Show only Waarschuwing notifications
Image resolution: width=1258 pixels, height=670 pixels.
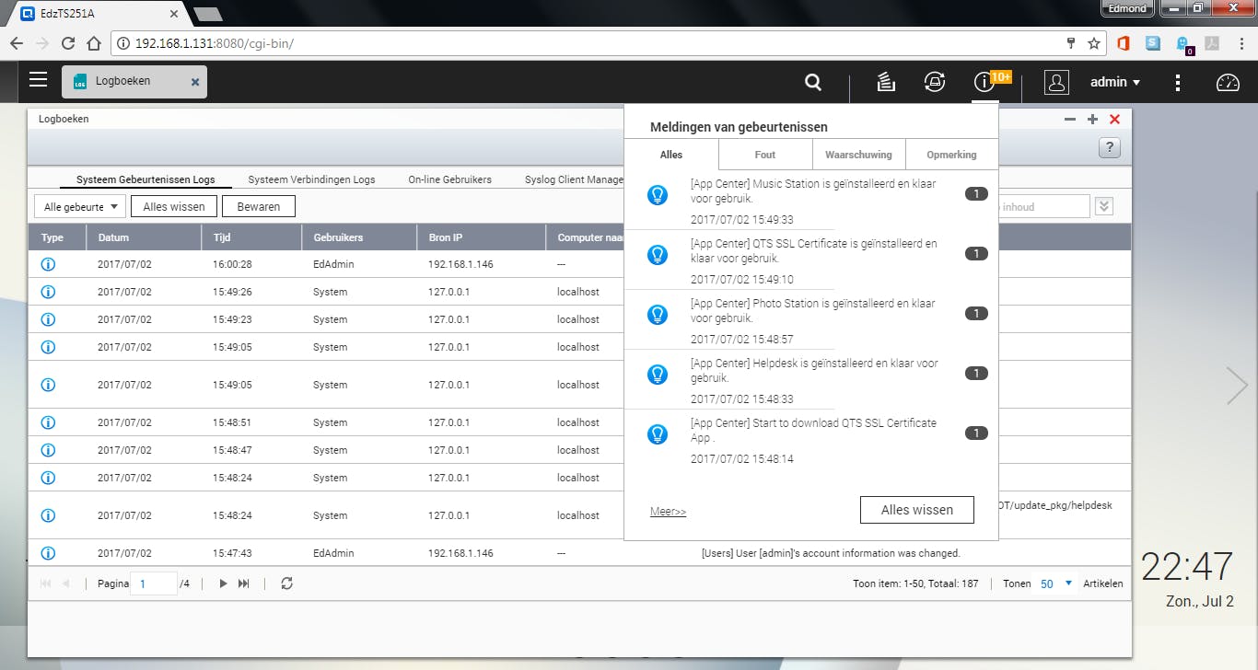pyautogui.click(x=859, y=155)
